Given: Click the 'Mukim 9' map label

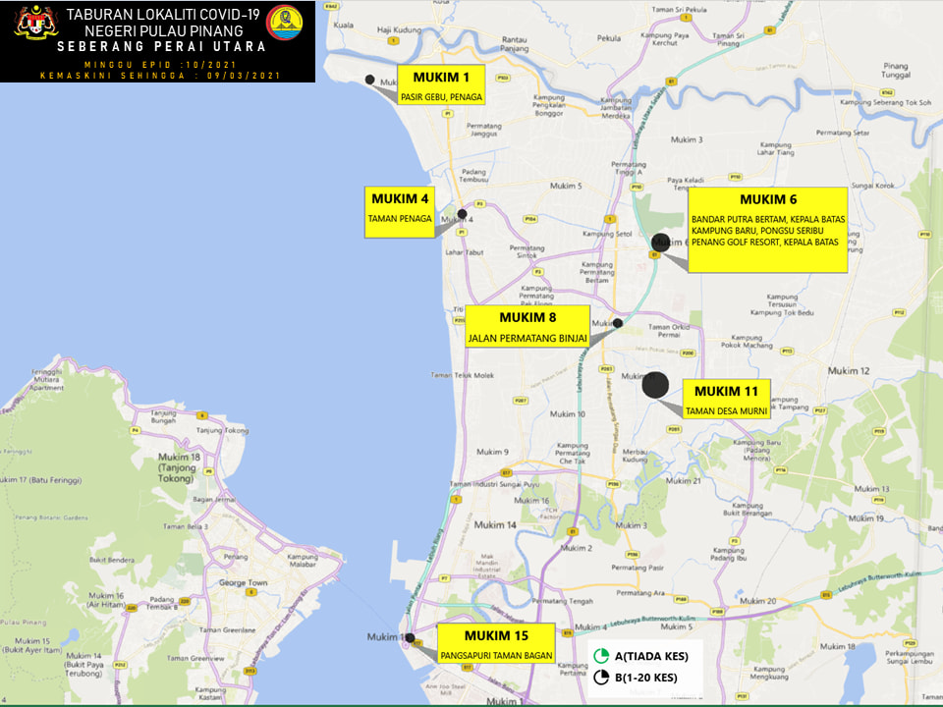Looking at the screenshot, I should [492, 452].
